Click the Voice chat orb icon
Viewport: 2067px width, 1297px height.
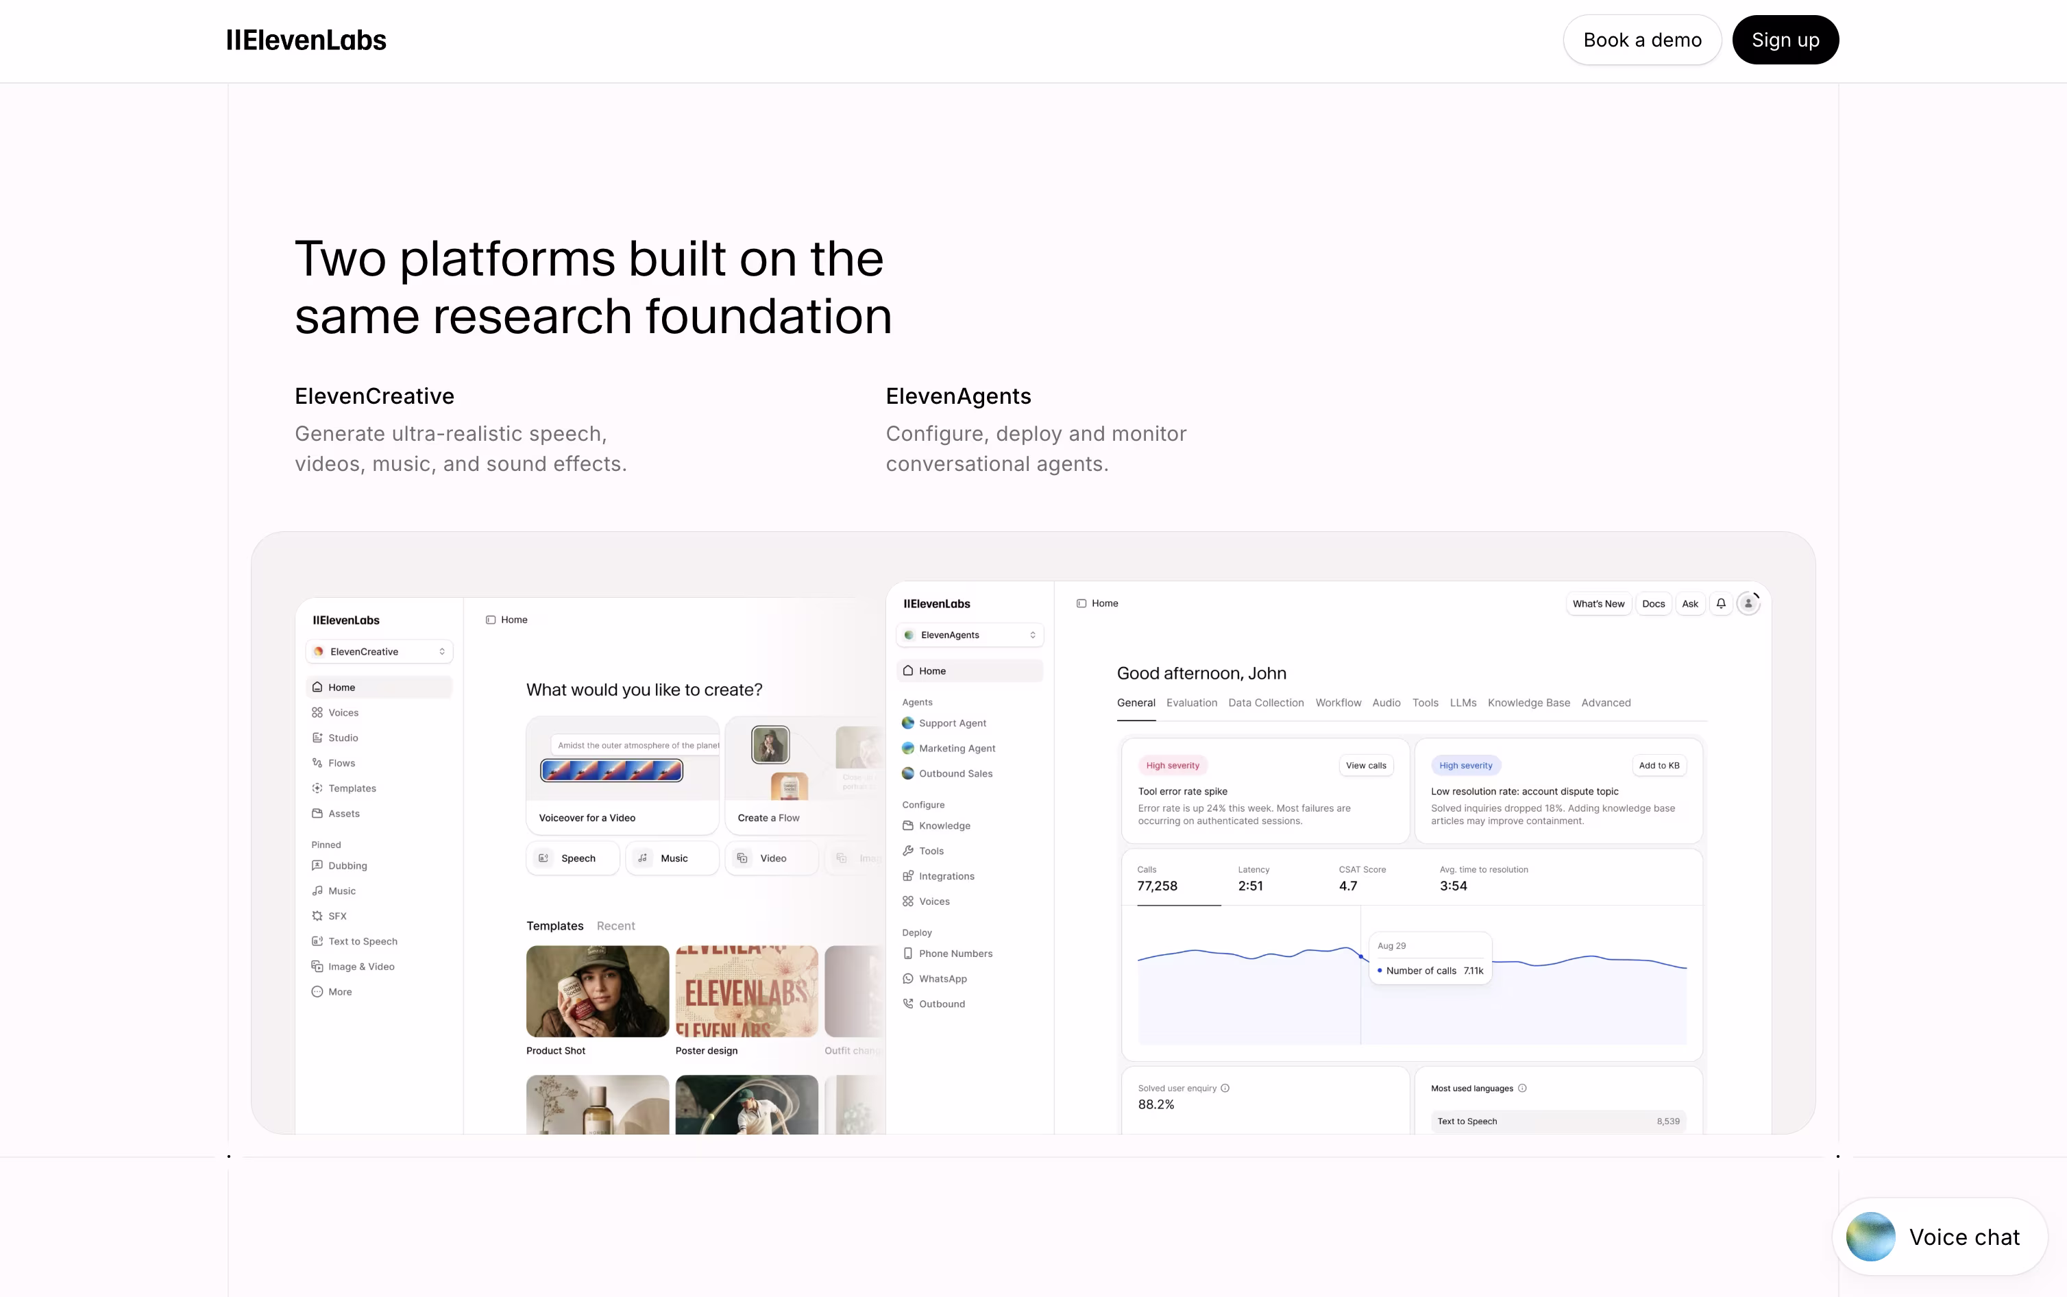click(x=1871, y=1237)
